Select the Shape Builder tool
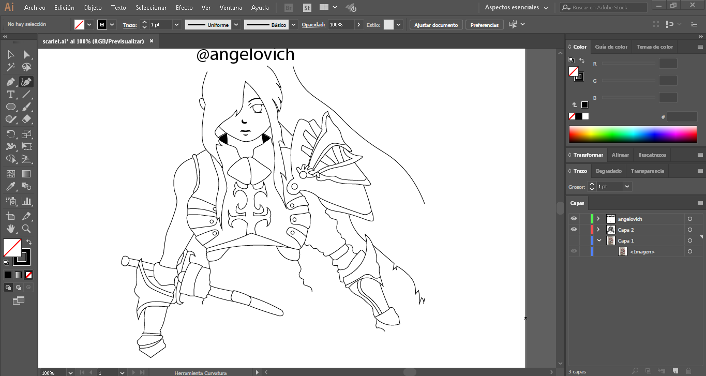 10,159
